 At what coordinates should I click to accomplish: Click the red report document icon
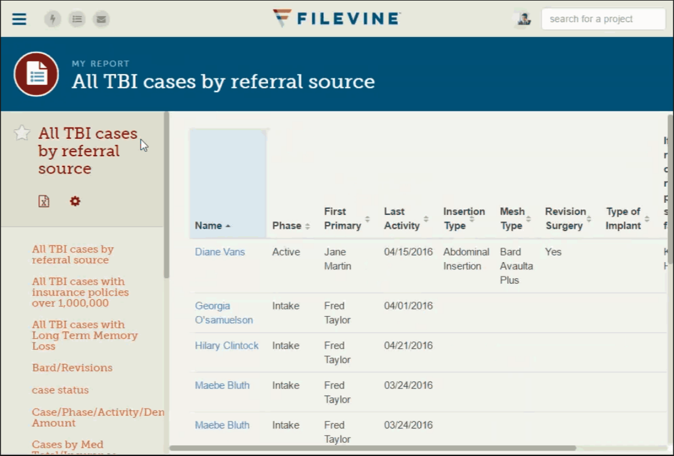[36, 74]
